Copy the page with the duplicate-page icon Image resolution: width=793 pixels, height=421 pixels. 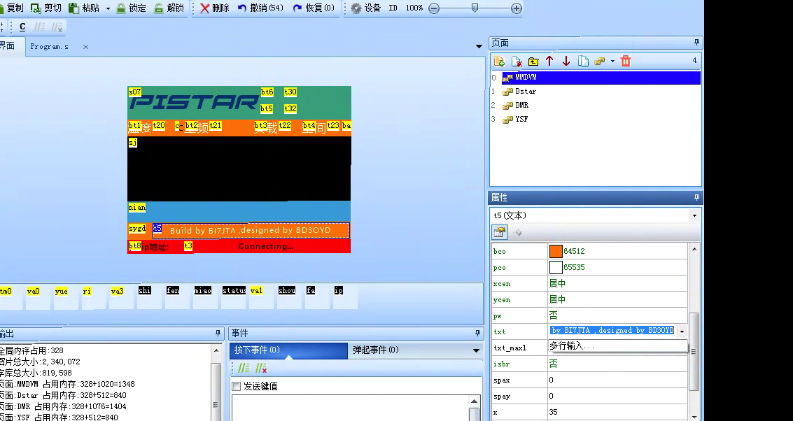point(583,61)
